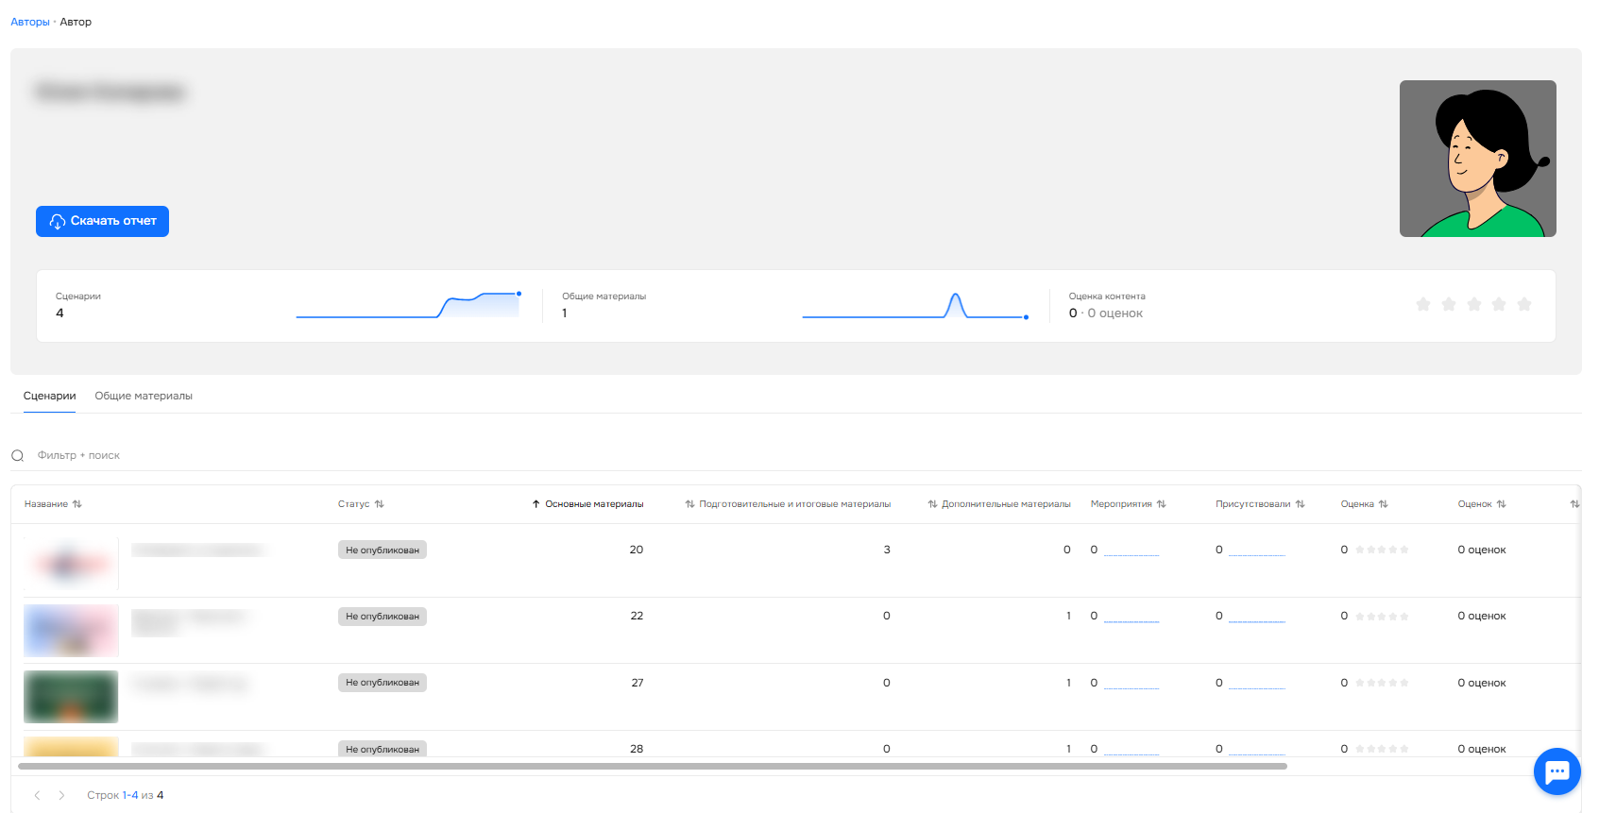Go to next table page
1599x813 pixels.
[62, 796]
